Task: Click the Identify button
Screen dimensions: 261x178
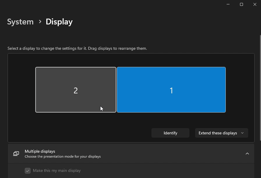Action: (x=170, y=133)
